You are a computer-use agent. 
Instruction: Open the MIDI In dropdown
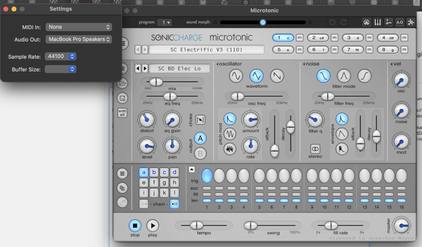pyautogui.click(x=79, y=27)
